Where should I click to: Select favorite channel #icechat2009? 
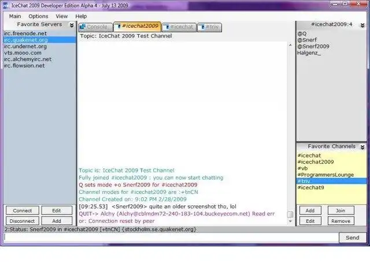pyautogui.click(x=331, y=162)
